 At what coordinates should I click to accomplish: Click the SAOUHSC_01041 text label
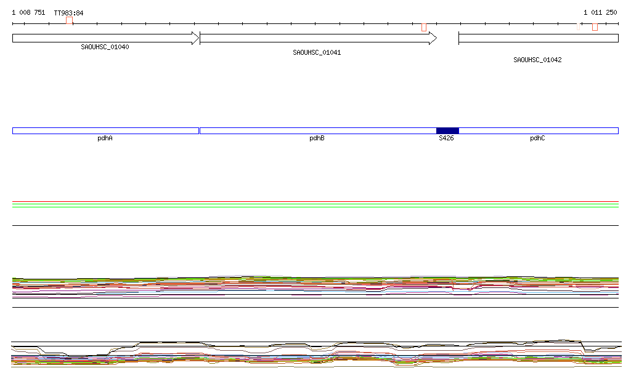click(x=317, y=53)
